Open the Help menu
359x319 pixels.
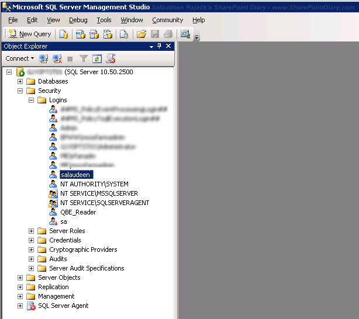tap(199, 20)
